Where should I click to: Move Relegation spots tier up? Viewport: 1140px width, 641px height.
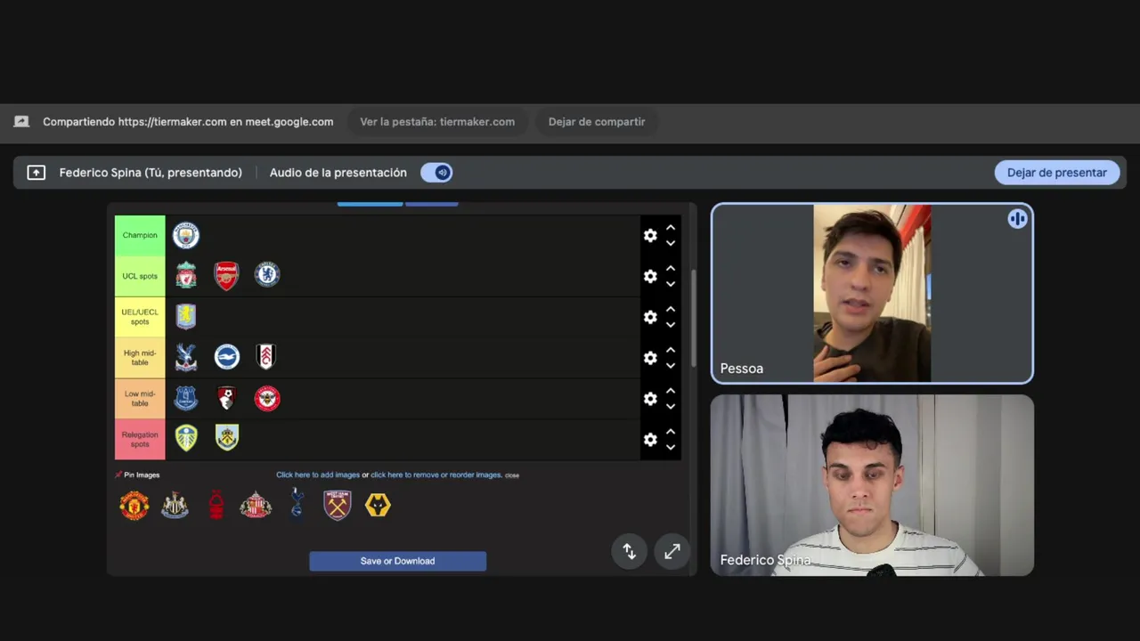click(x=671, y=433)
